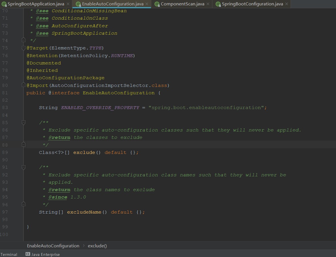This screenshot has width=336, height=257.
Task: Collapse the annotation block at line 75
Action: (x=24, y=48)
